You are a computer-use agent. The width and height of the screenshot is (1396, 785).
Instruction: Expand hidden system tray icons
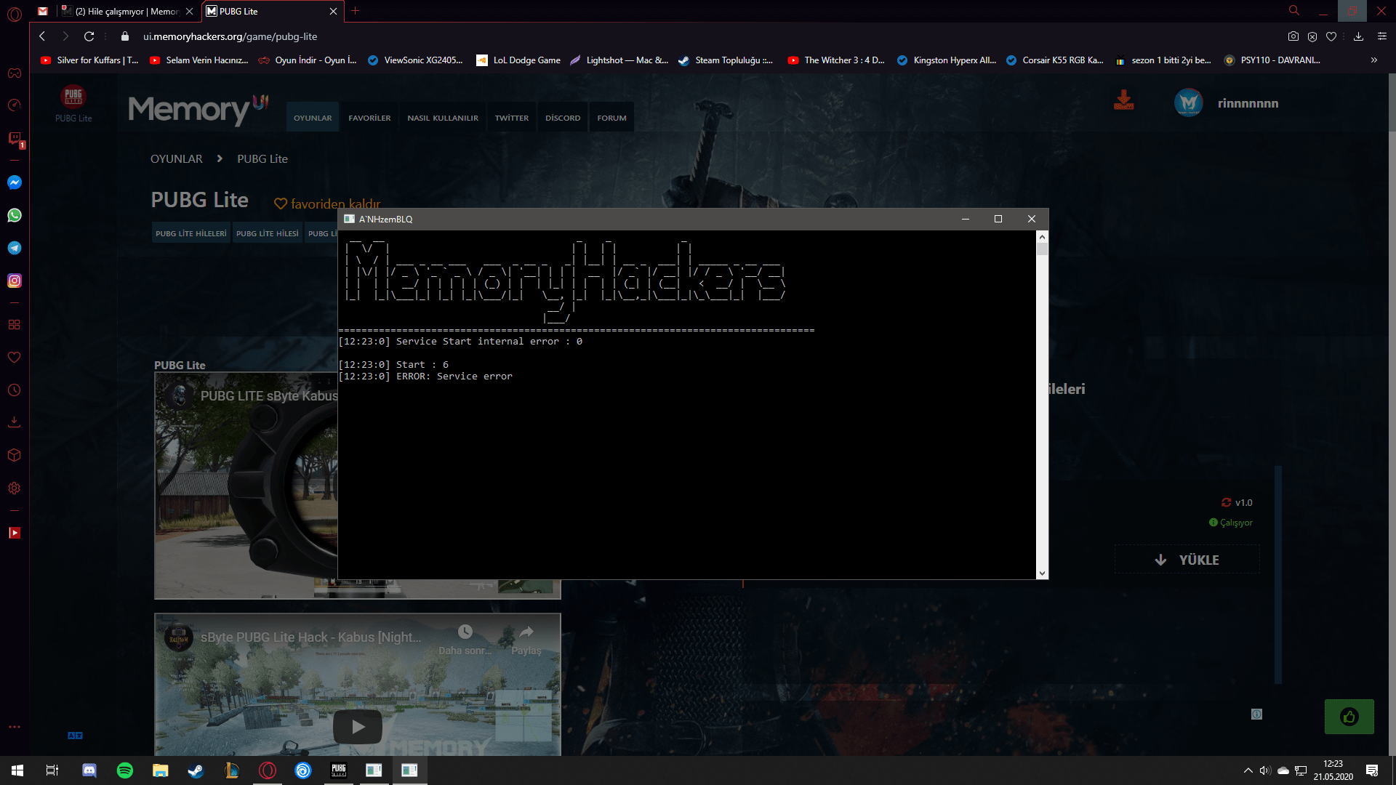(1248, 770)
